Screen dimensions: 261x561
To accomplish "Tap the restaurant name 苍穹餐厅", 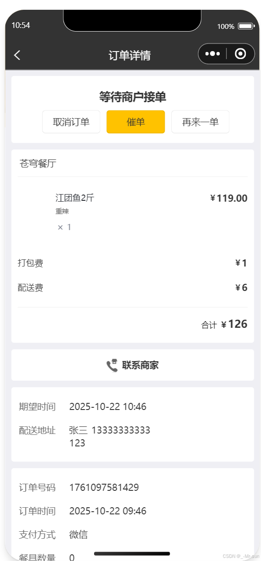I will point(33,163).
